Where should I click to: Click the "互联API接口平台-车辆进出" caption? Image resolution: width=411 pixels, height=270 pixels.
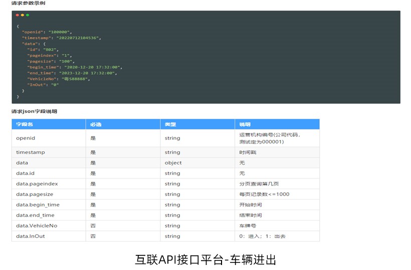tap(205, 259)
